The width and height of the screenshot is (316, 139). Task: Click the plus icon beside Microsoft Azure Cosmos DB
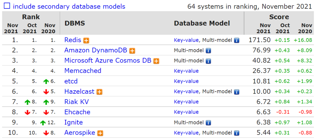pyautogui.click(x=157, y=61)
